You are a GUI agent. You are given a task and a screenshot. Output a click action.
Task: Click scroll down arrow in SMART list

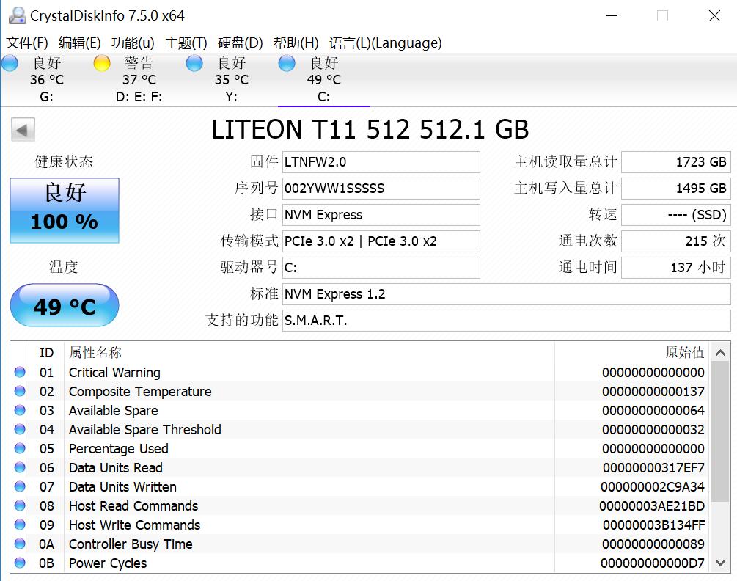point(720,563)
